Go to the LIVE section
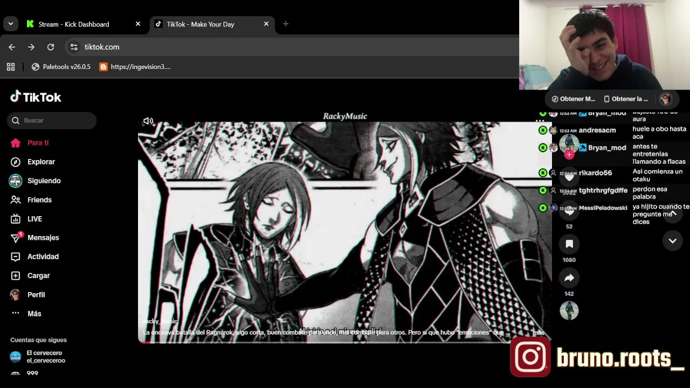Viewport: 690px width, 388px height. pos(27,219)
